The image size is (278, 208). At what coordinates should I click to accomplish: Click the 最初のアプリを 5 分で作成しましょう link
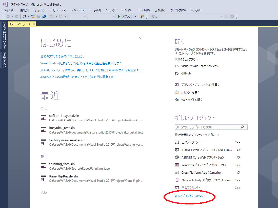62,57
